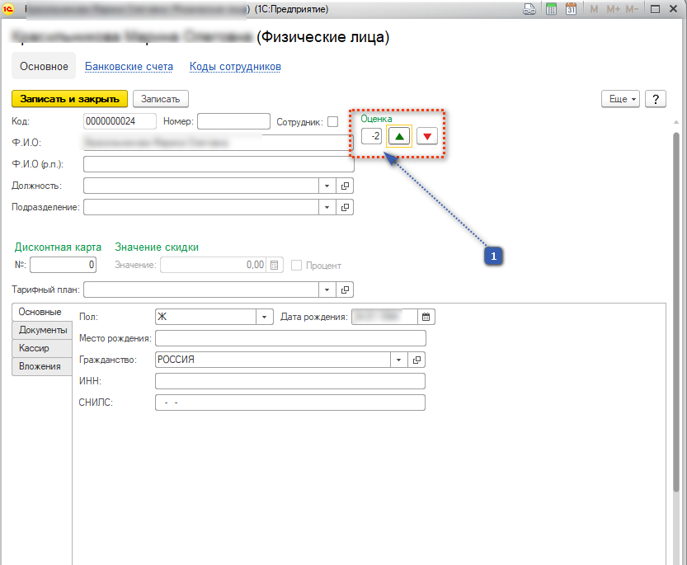
Task: Click the Записать и закрыть button
Action: tap(70, 99)
